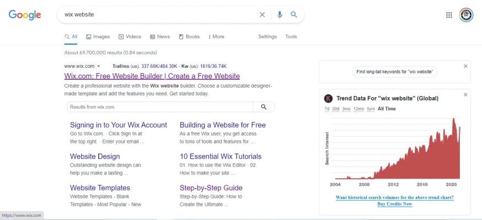Click the Keywords Everywhere K logo
The image size is (482, 220).
[328, 99]
